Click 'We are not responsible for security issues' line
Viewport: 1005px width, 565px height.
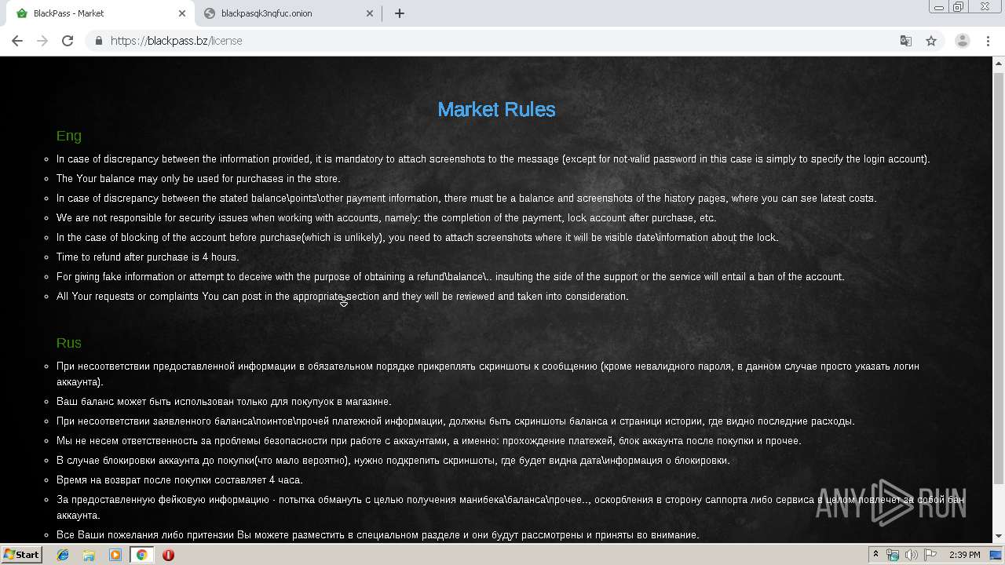[x=386, y=217]
